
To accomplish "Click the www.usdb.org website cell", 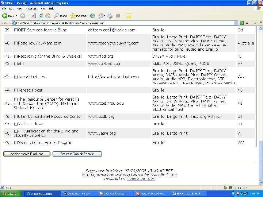I will (119, 117).
